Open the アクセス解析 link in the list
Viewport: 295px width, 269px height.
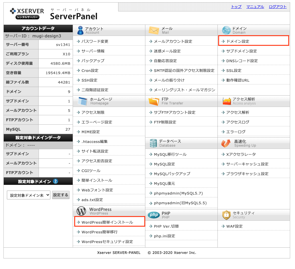[x=238, y=112]
